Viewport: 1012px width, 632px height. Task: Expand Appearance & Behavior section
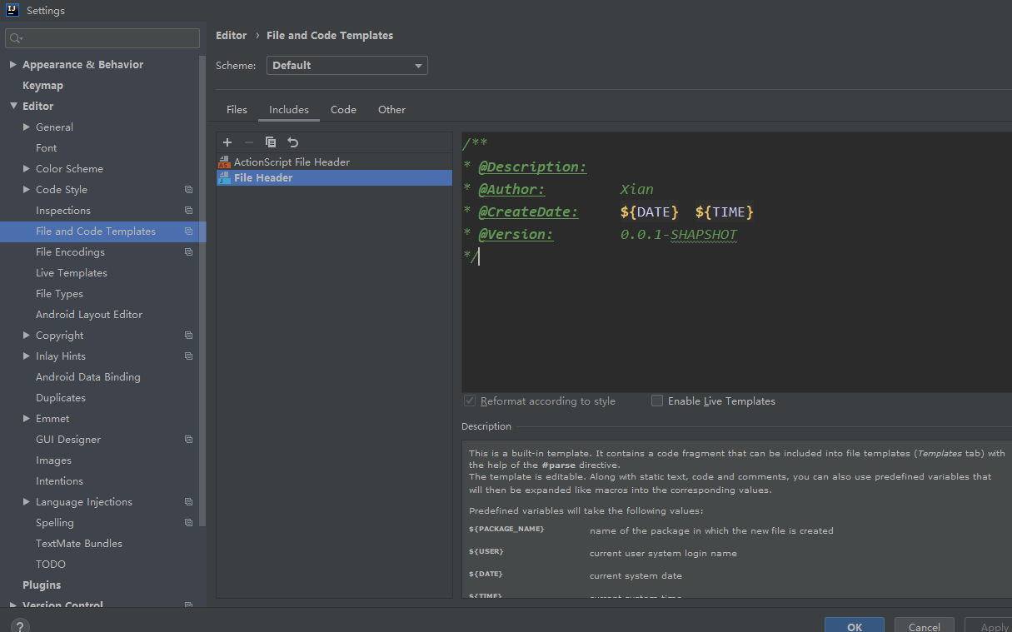(x=13, y=65)
